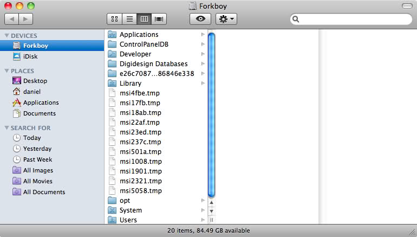
Task: Click column width handle below scrollbar
Action: point(211,220)
